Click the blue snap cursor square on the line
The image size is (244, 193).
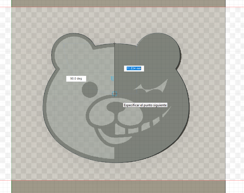coord(115,94)
